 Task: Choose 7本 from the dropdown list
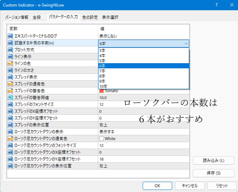(144, 71)
